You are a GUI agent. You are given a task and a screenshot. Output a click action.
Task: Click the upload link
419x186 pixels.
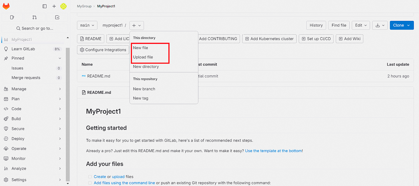pos(118,177)
